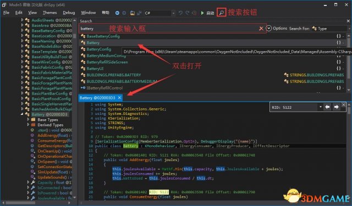This screenshot has width=352, height=206.
Task: Click the AddEnergy method icon in tree
Action: coord(32,135)
